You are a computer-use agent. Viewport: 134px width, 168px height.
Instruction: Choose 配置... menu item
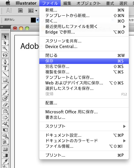point(84,103)
